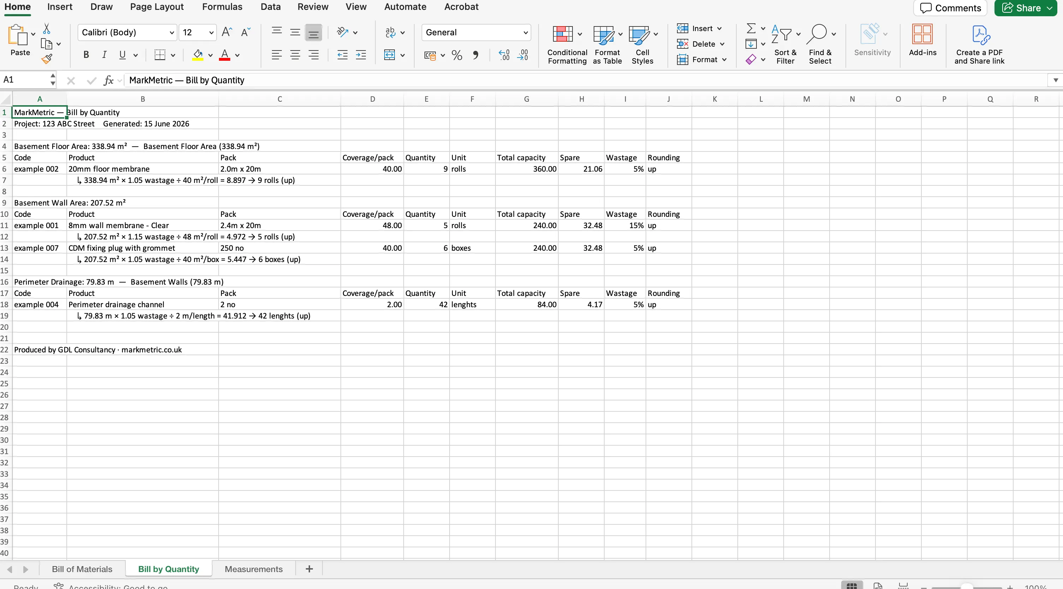Click the formula bar text field
The width and height of the screenshot is (1063, 589).
(586, 80)
